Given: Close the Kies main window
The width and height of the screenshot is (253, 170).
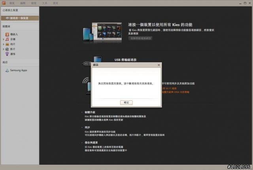Looking at the screenshot, I should tap(249, 3).
